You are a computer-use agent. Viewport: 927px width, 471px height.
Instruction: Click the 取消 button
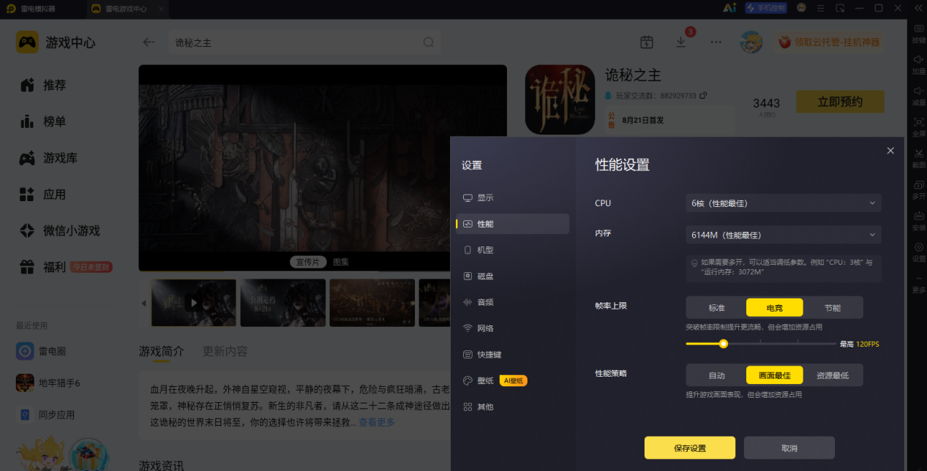point(789,448)
